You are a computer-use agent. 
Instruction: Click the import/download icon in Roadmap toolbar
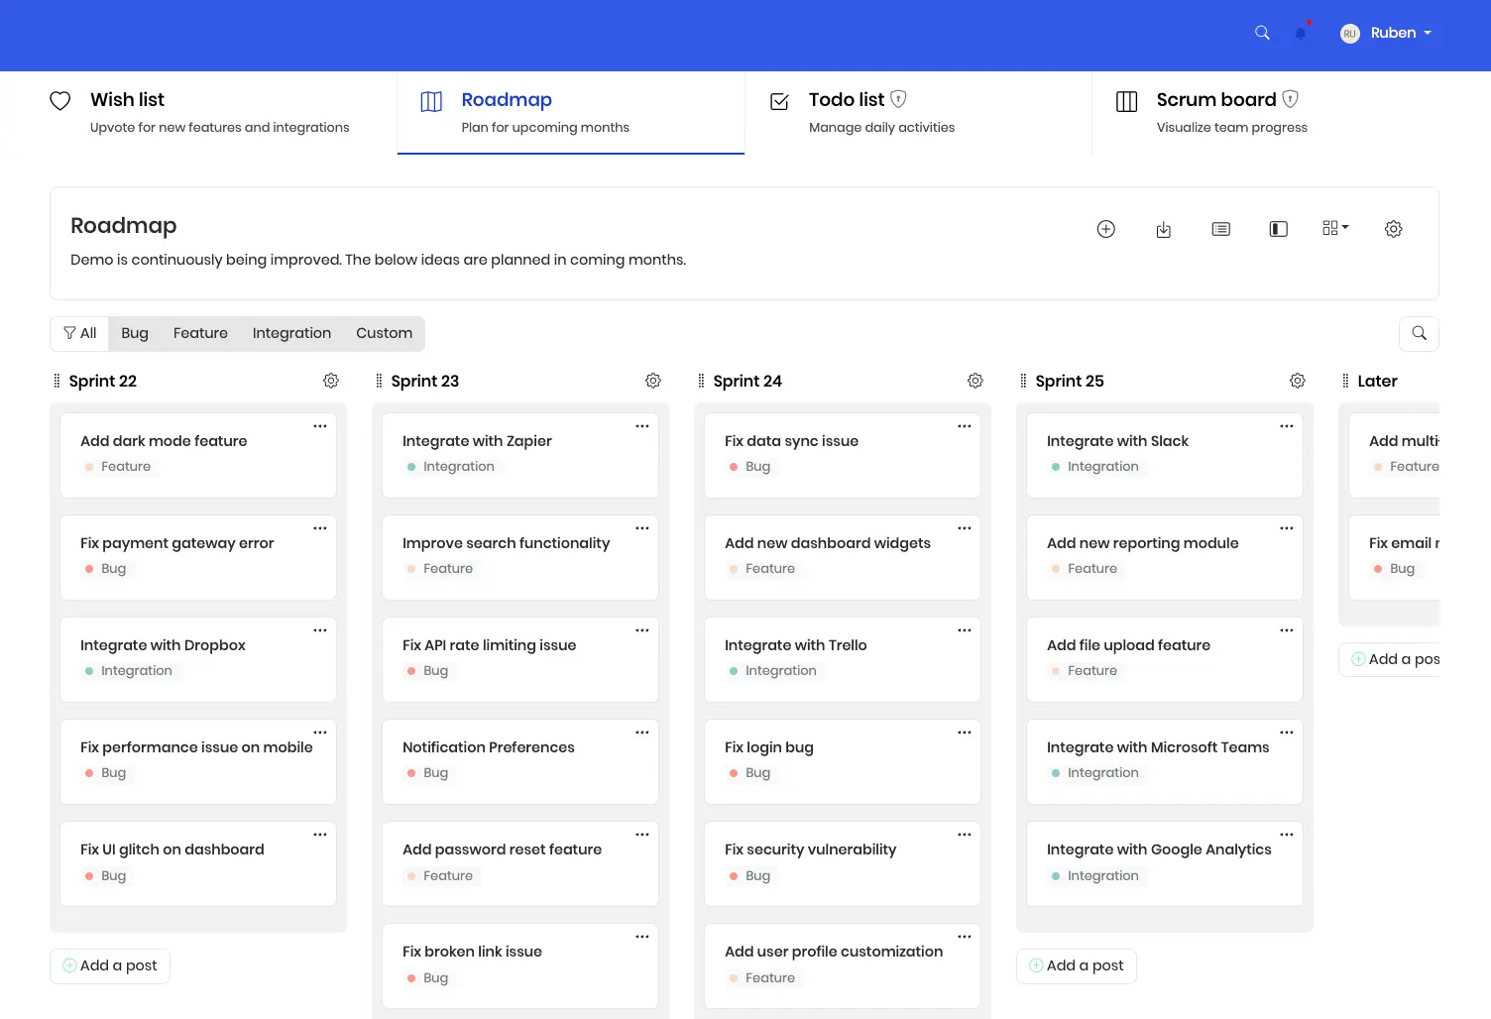click(x=1163, y=229)
